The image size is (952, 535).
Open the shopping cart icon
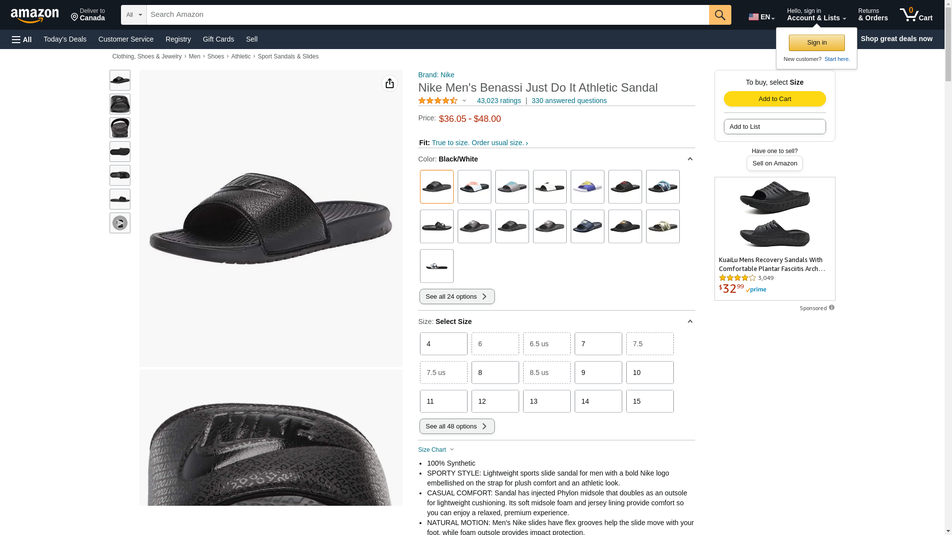coord(916,15)
